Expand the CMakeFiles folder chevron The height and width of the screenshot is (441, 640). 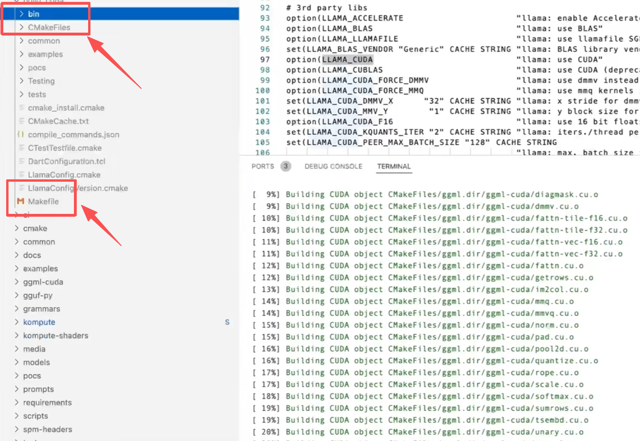pyautogui.click(x=21, y=27)
